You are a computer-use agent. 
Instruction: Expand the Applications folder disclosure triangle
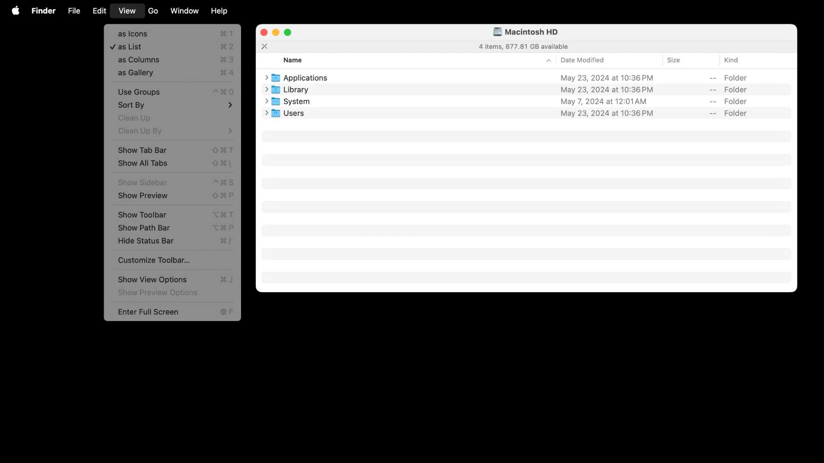pyautogui.click(x=267, y=78)
